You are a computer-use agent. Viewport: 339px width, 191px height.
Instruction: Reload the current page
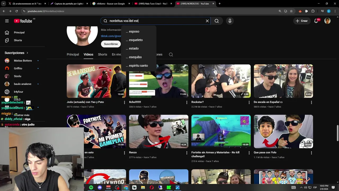pos(16,11)
